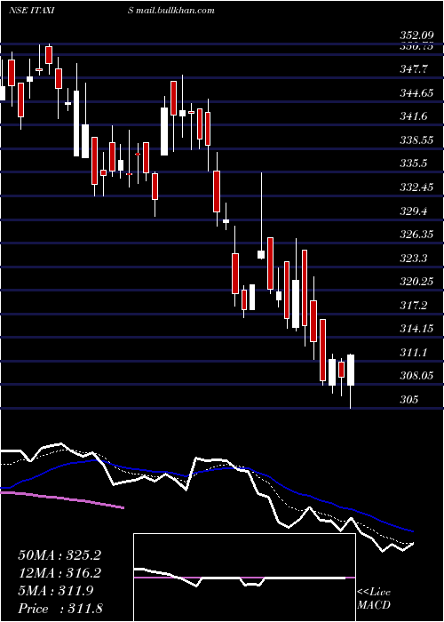Click the 5MA : 311.9 readout

(x=56, y=591)
